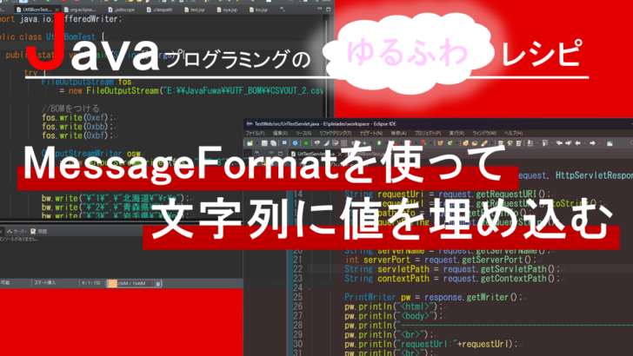Viewport: 633px width, 356px height.
Task: Open the サーバー view tab
Action: [17, 232]
